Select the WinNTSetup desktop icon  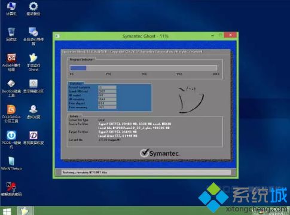tap(11, 164)
